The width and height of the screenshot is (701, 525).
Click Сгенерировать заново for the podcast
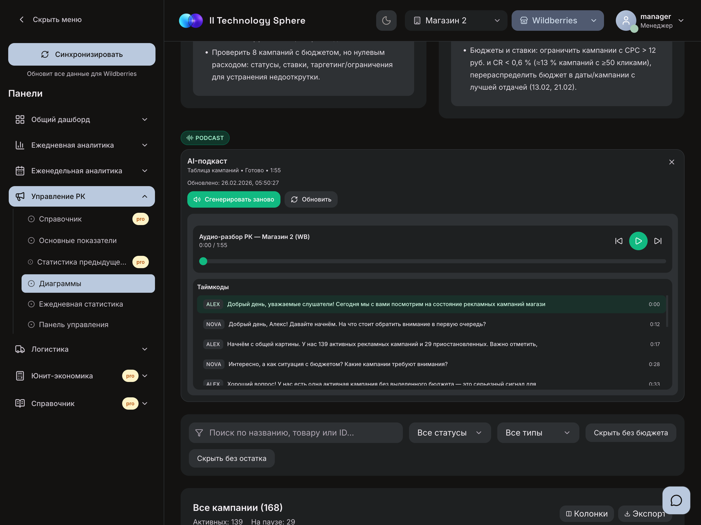[x=233, y=199]
